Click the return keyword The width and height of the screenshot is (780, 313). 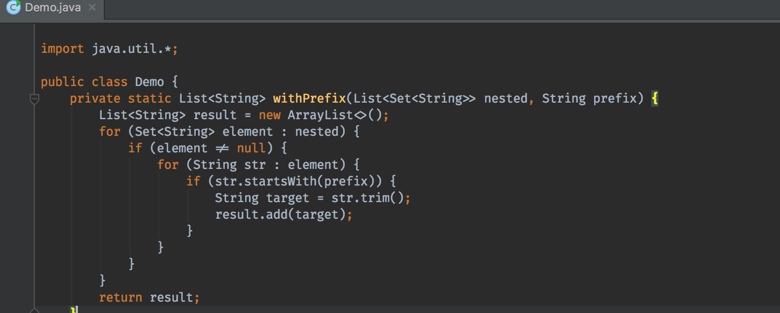pos(120,297)
